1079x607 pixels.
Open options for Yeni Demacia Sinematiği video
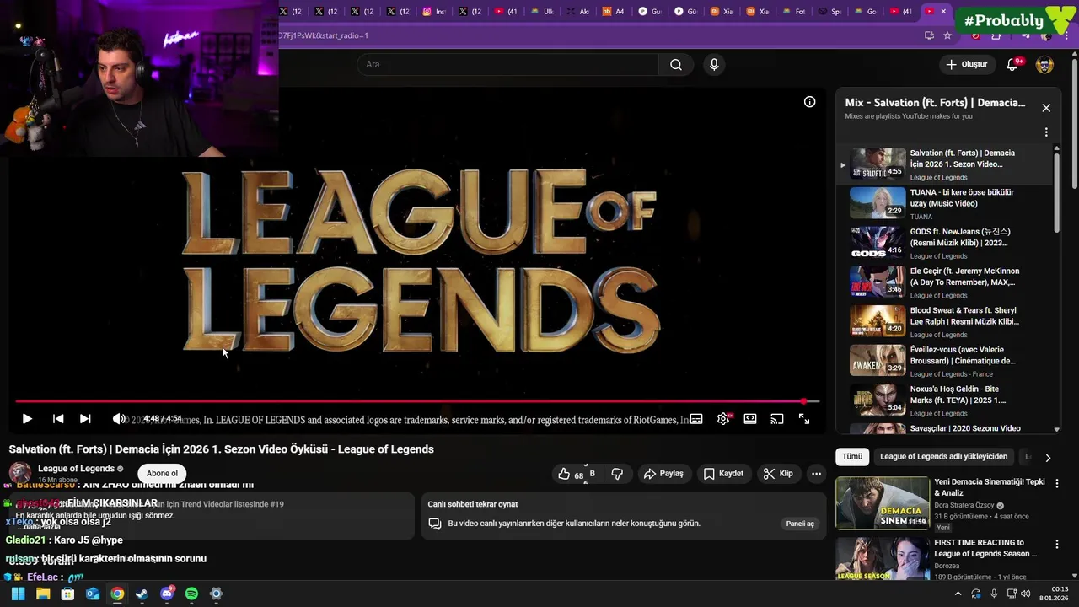1057,484
